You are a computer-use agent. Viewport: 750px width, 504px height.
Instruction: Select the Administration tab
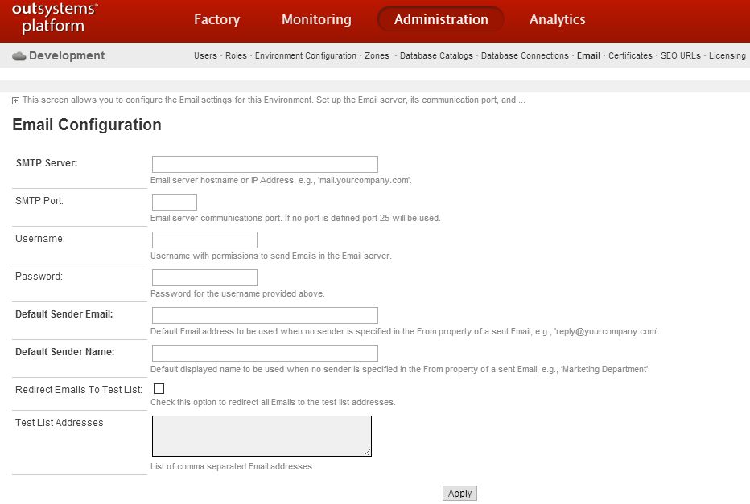(440, 19)
